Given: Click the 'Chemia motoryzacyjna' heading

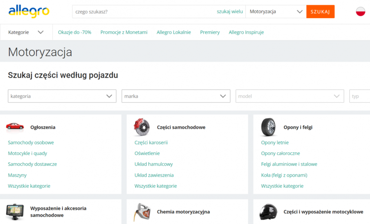Looking at the screenshot, I should pyautogui.click(x=183, y=212).
